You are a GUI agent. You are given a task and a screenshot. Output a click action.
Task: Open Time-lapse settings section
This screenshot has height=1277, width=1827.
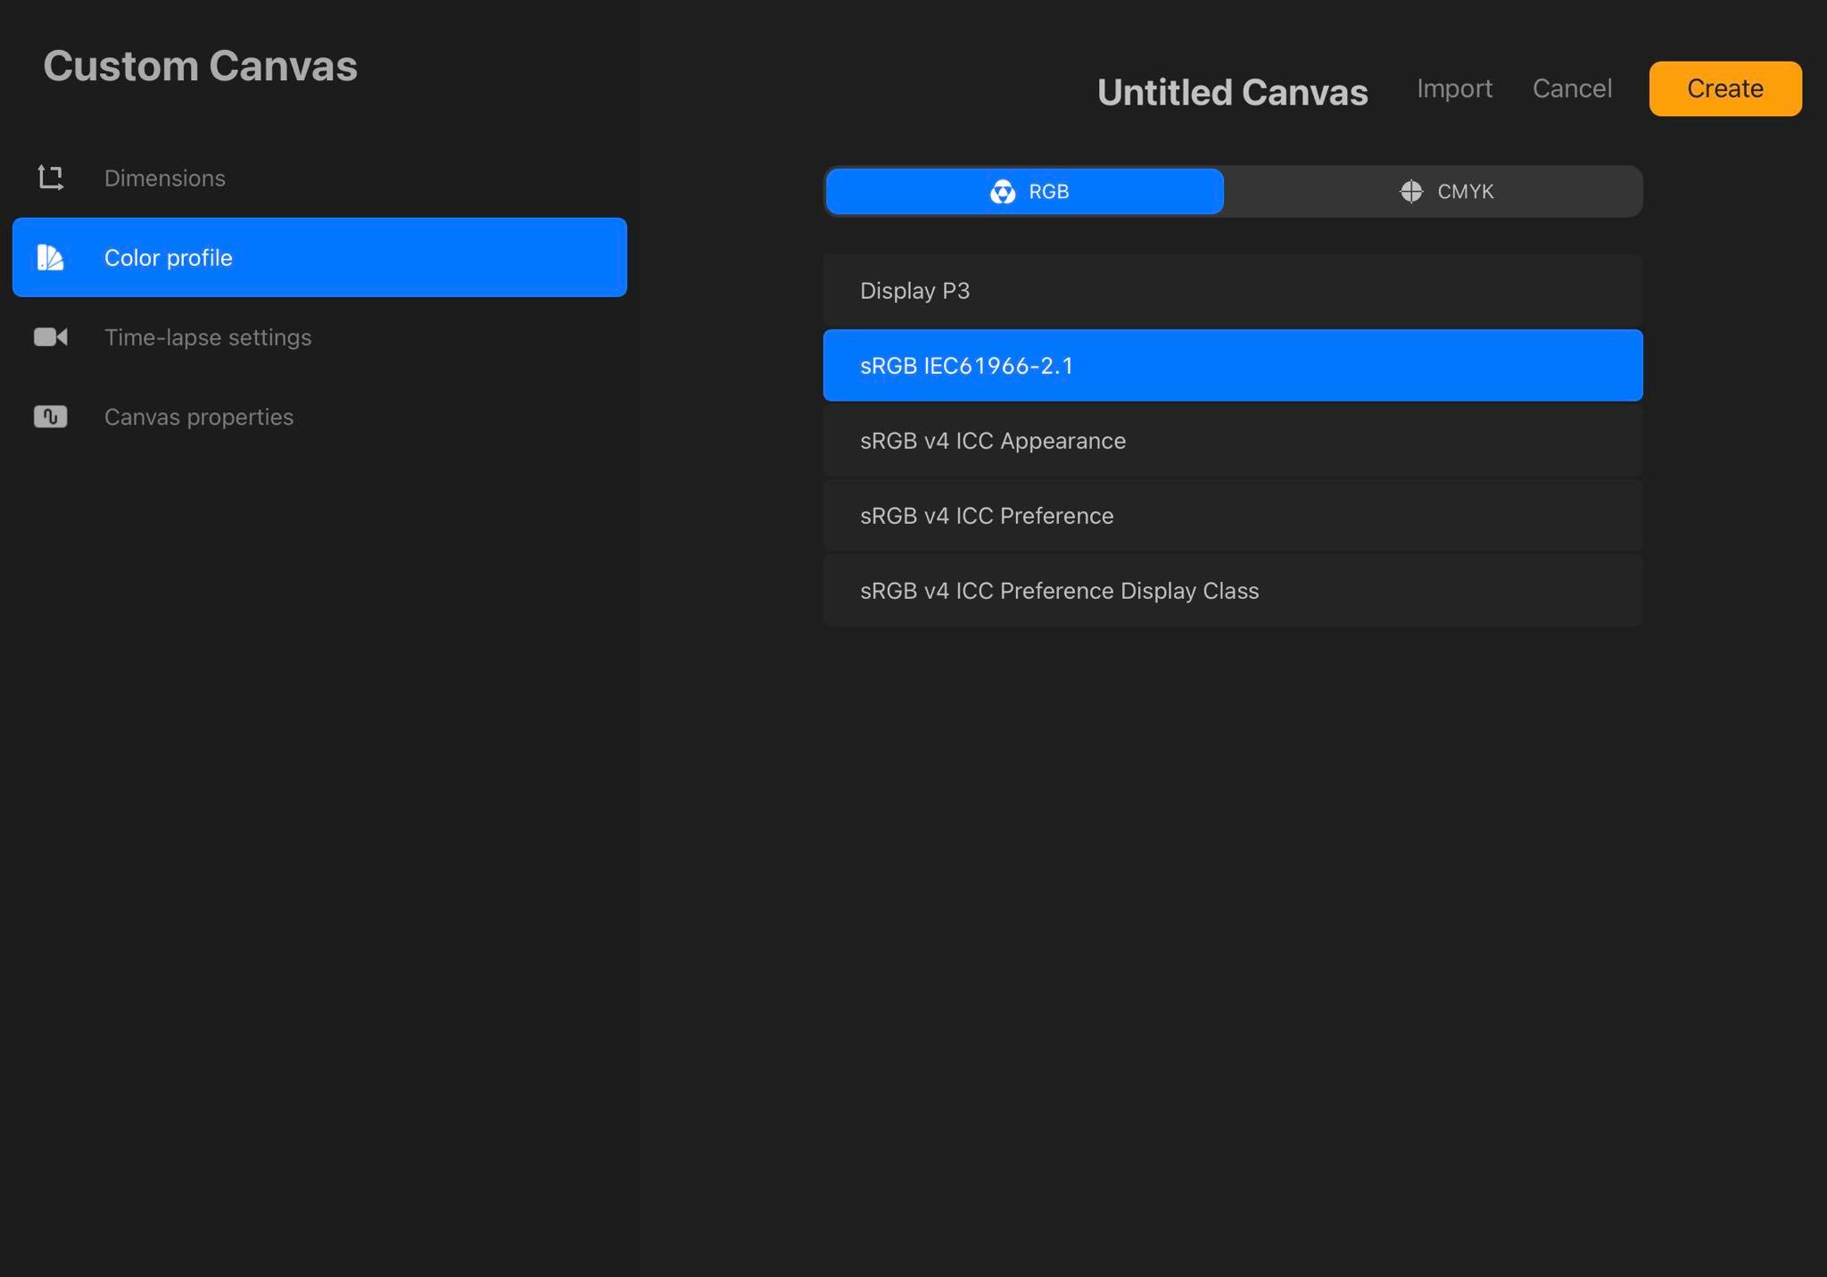[x=208, y=337]
